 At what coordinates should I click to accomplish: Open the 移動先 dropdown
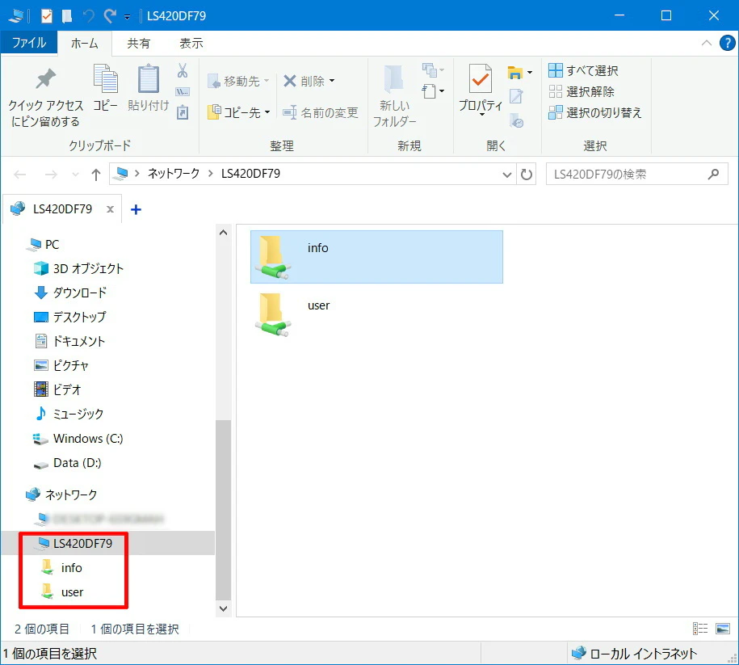pos(238,81)
